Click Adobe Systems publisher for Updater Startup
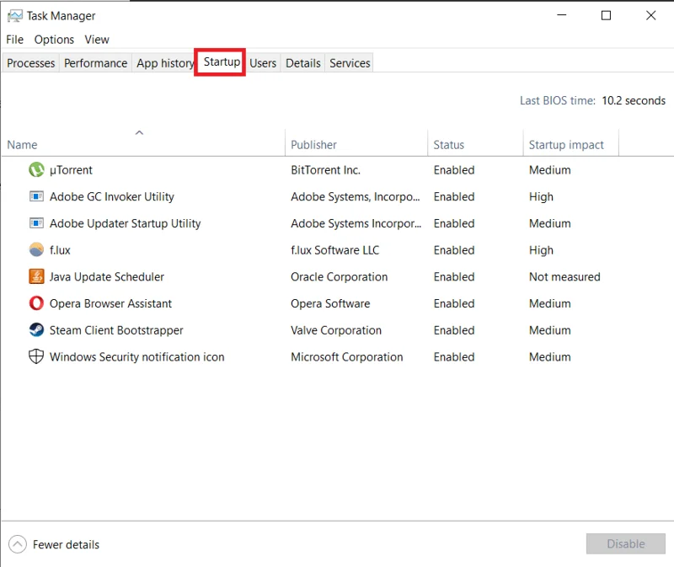Image resolution: width=674 pixels, height=567 pixels. 356,223
